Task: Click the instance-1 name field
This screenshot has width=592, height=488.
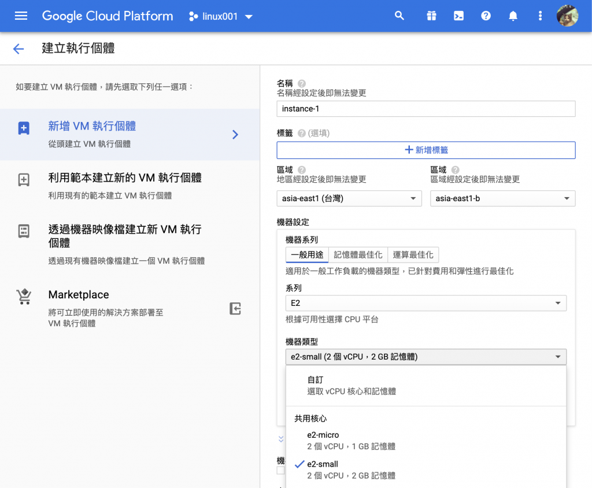Action: 426,109
